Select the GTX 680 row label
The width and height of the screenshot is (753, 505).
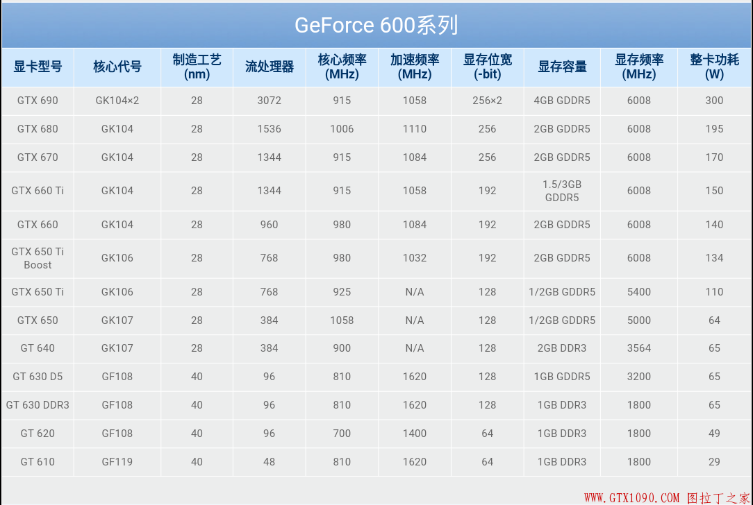coord(38,129)
